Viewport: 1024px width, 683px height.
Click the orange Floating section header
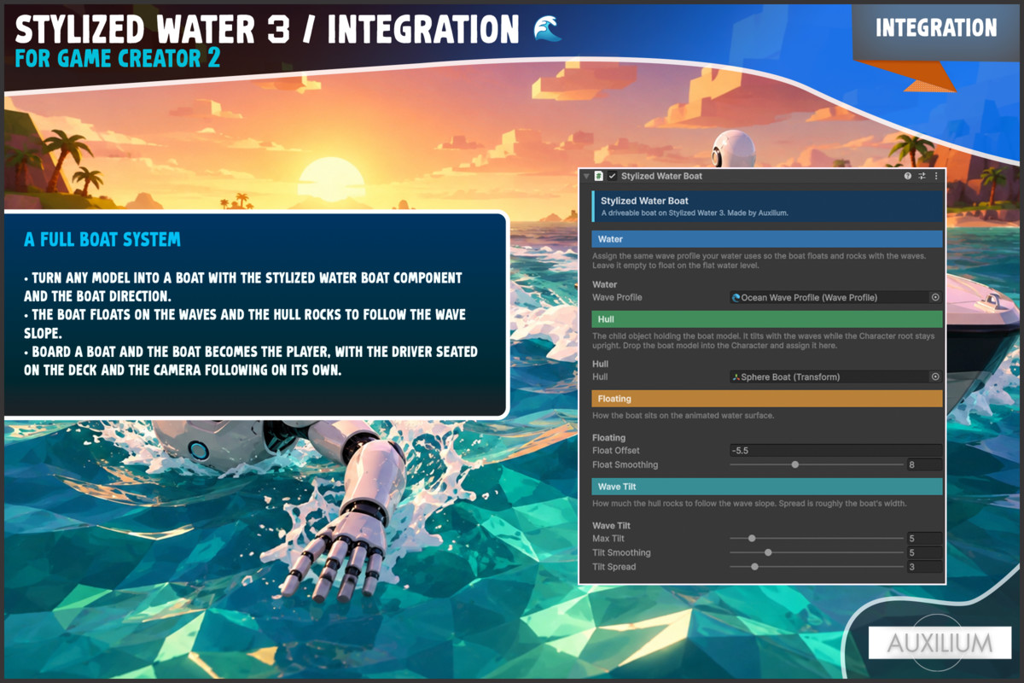pos(767,399)
